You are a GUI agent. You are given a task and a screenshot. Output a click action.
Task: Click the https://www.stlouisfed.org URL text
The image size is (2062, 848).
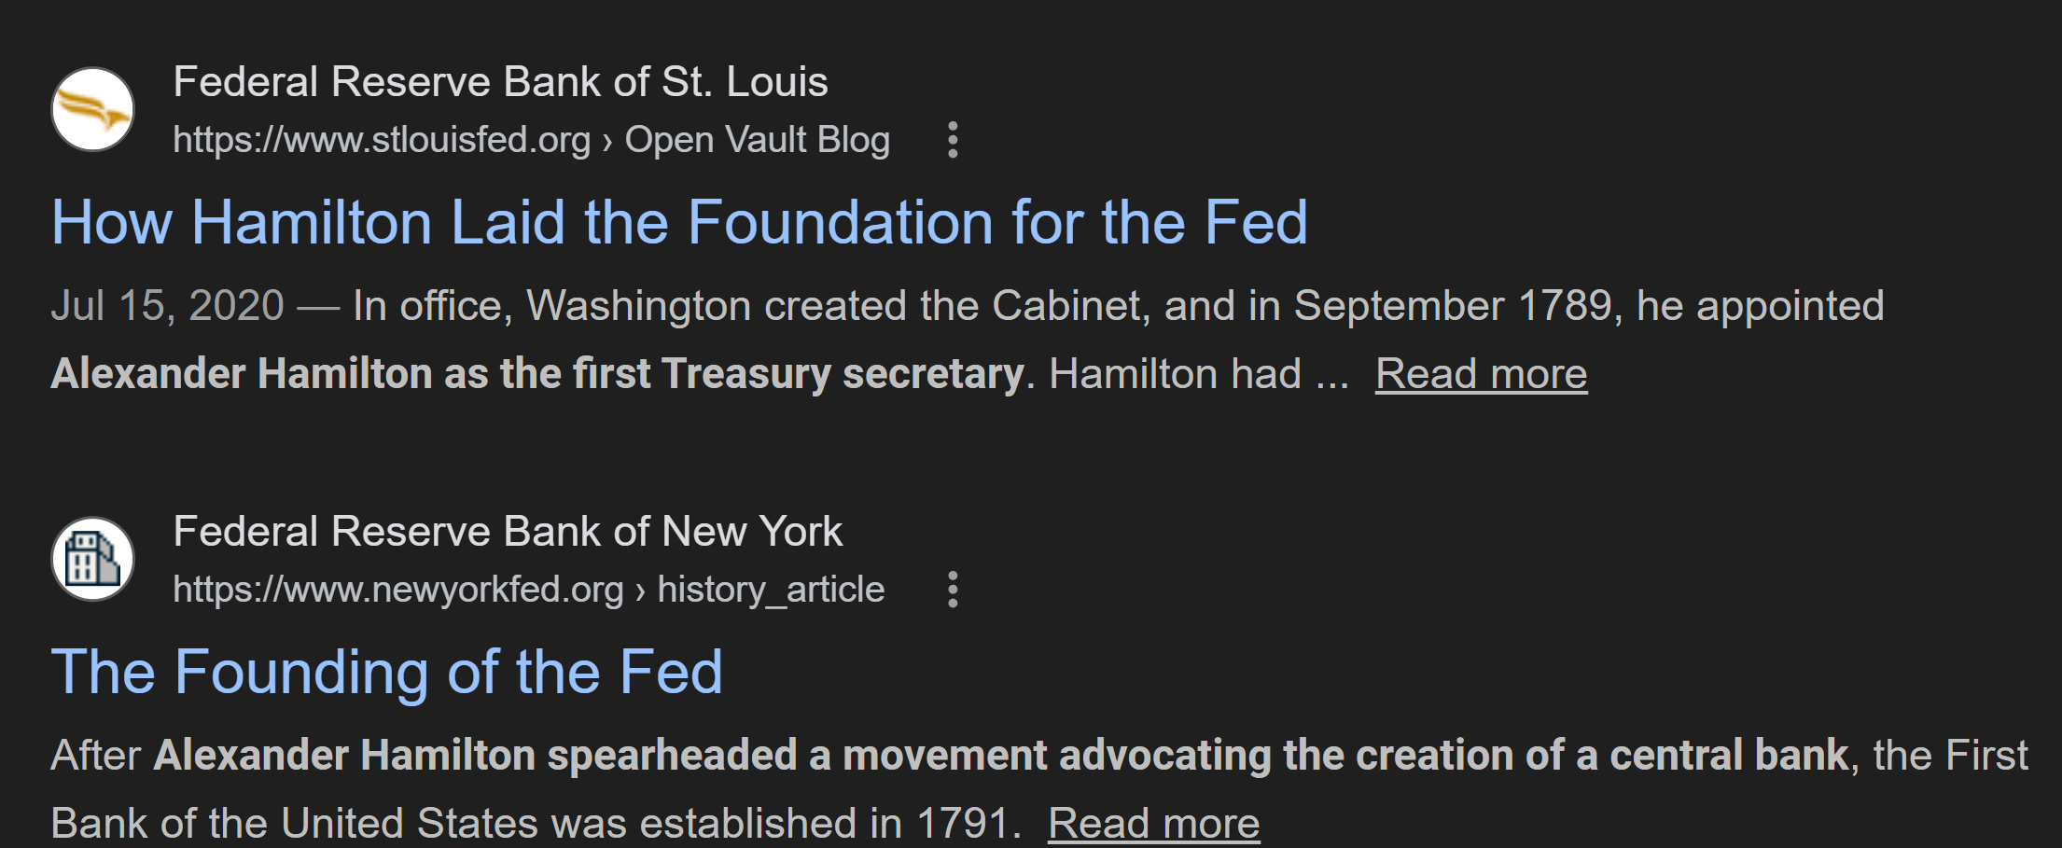[382, 140]
